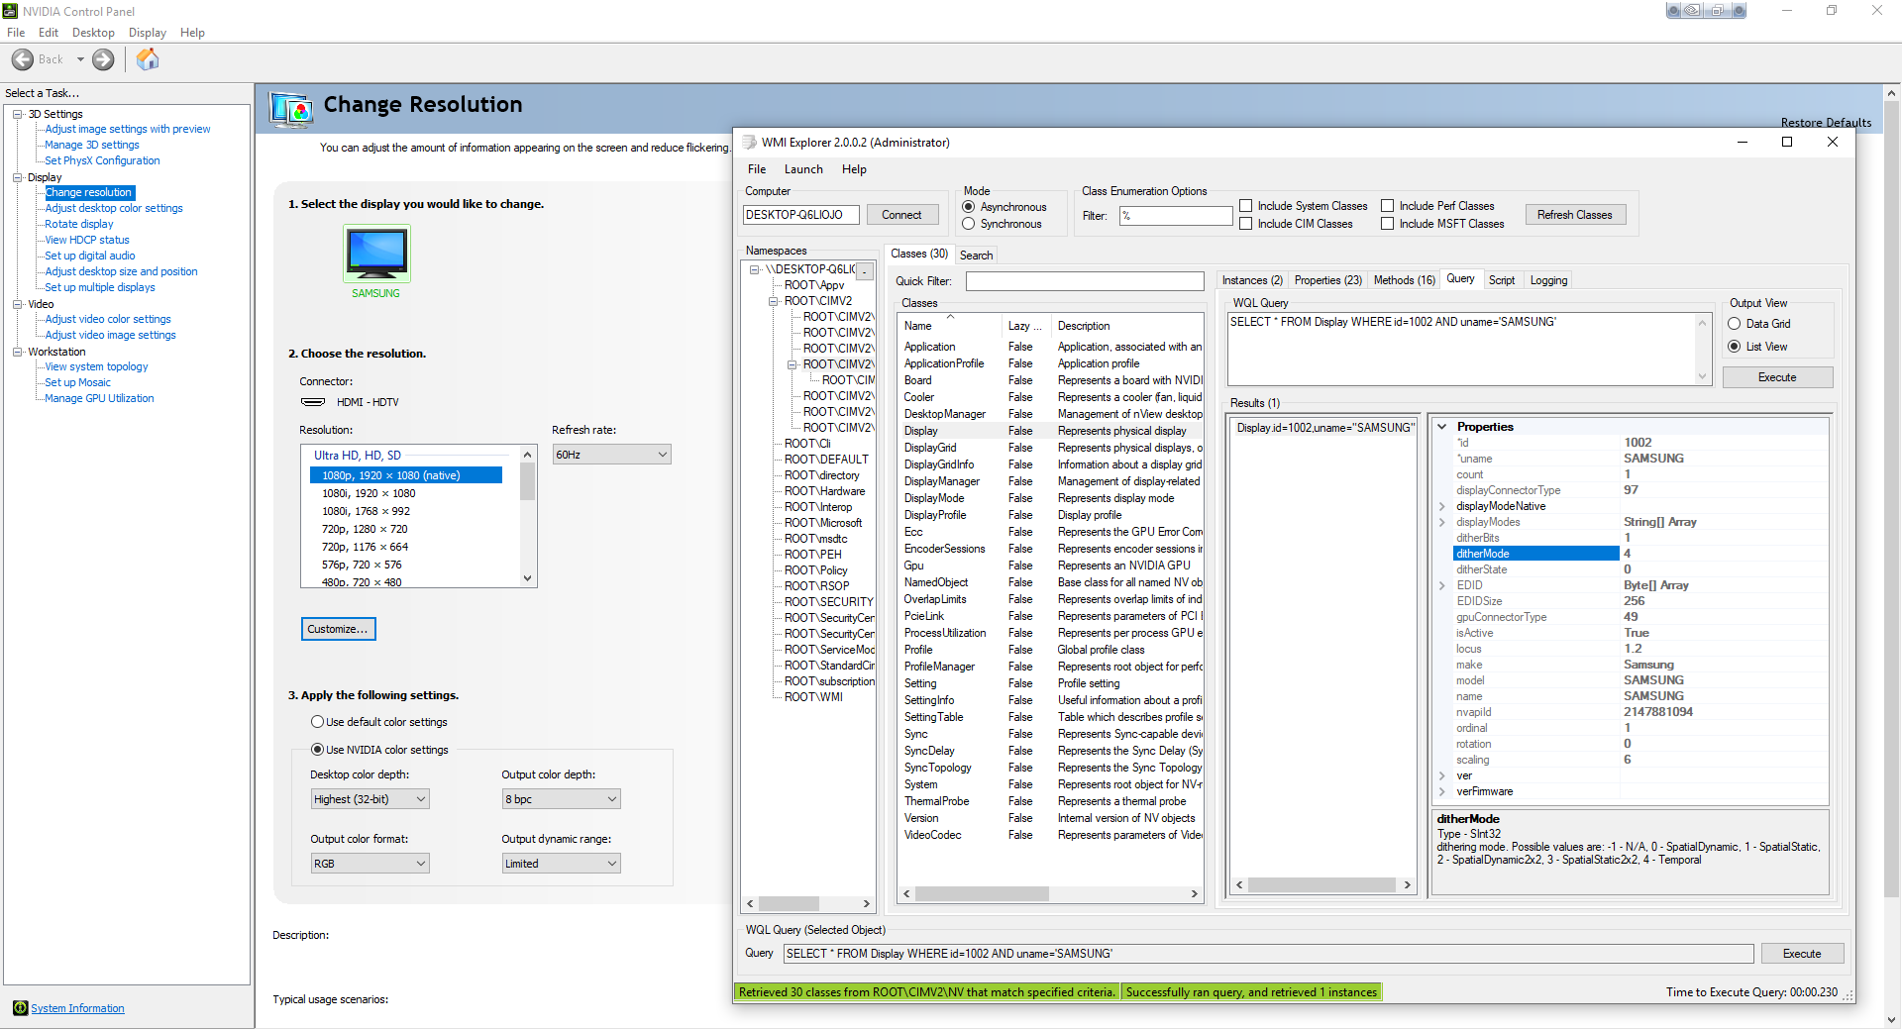Select the ROOT\WMI namespace

pyautogui.click(x=813, y=697)
